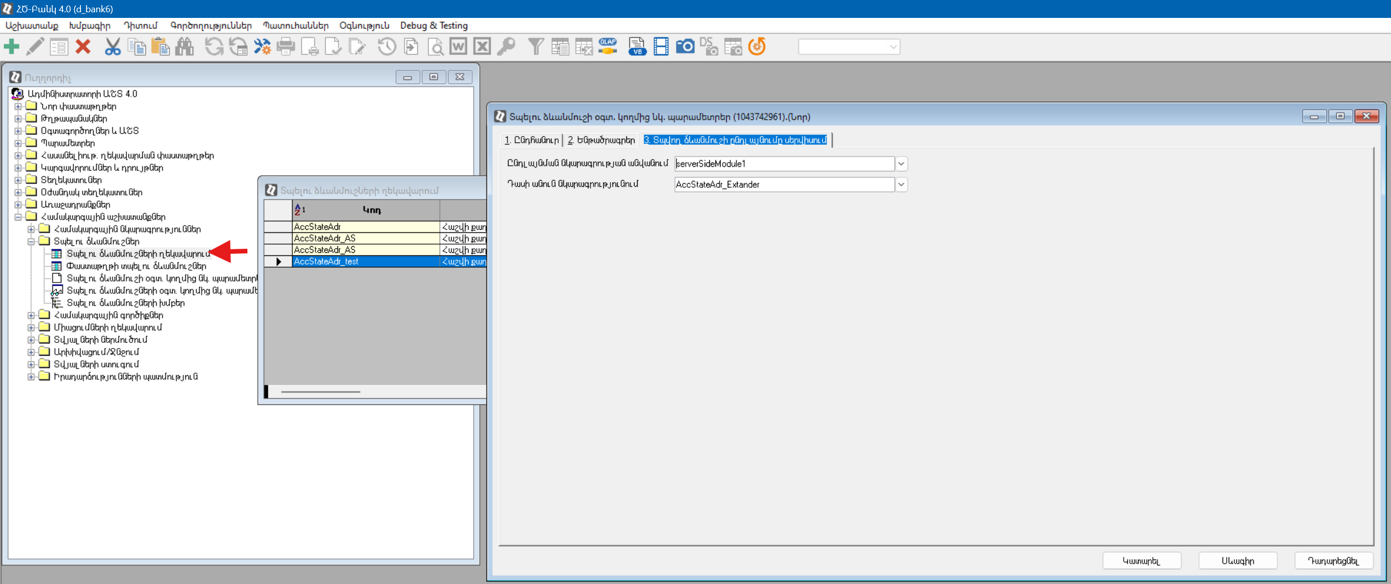Screen dimensions: 1391x584
Task: Open the Debug & Testing menu
Action: pos(433,26)
